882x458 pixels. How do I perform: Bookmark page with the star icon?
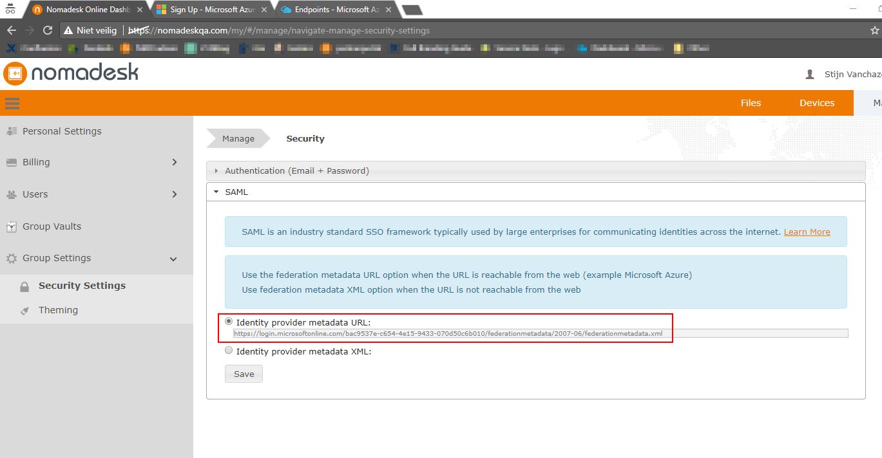click(x=874, y=30)
